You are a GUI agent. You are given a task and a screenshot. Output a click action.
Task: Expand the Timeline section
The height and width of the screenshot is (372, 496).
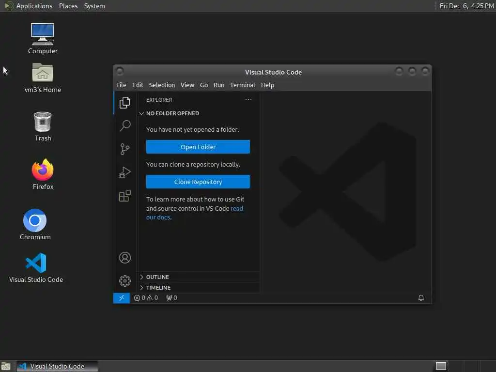tap(199, 288)
